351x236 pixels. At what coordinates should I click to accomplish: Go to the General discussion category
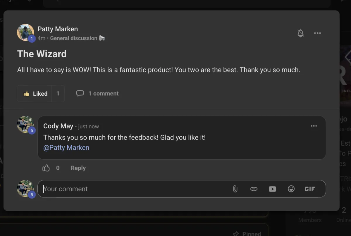(74, 38)
